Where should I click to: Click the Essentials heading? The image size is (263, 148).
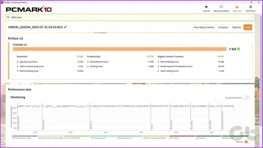22,56
